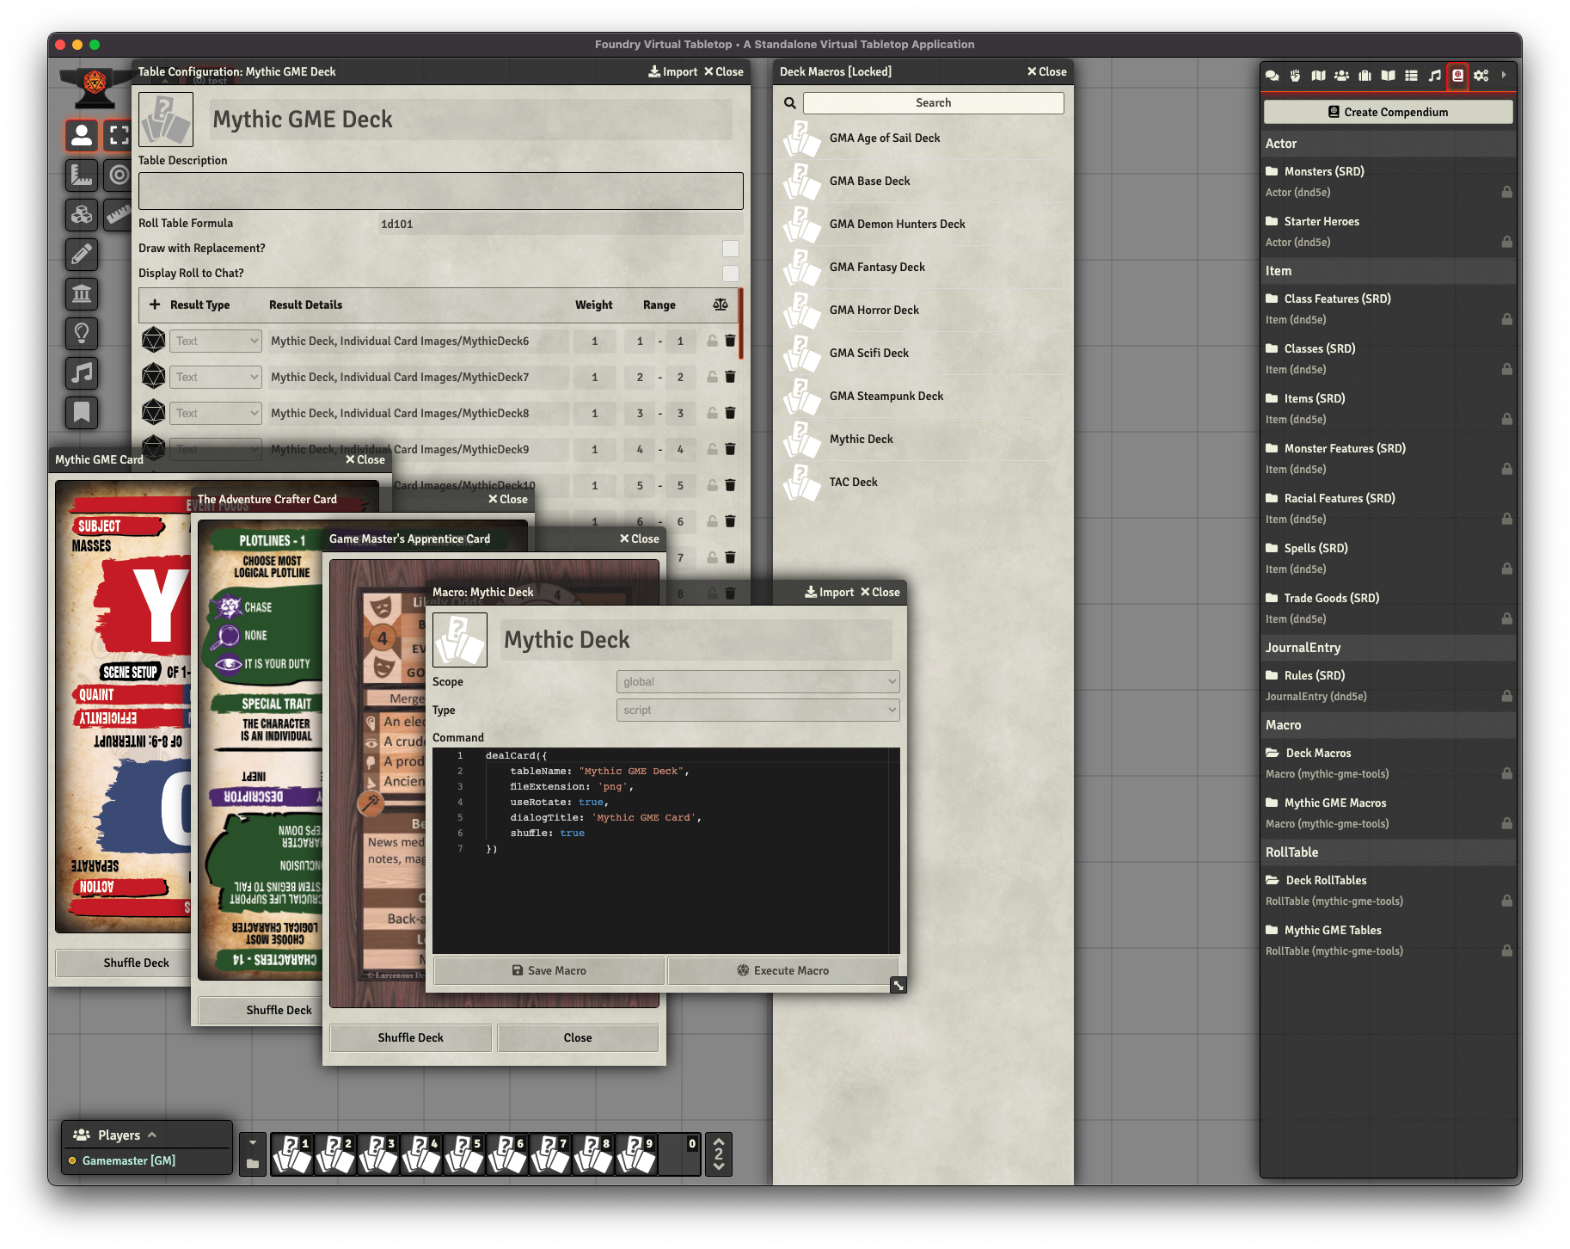Open the Type dropdown set to script
The height and width of the screenshot is (1249, 1570).
(x=757, y=710)
